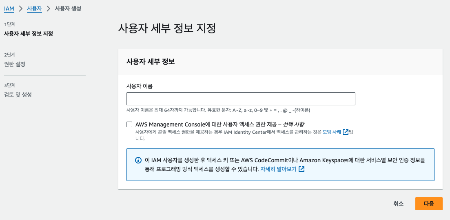This screenshot has width=450, height=220.
Task: Click the 사용자 생성 breadcrumb text
Action: pyautogui.click(x=68, y=9)
